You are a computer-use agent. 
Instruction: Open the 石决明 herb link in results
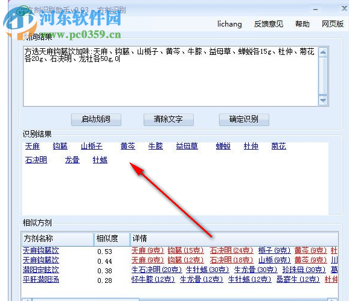pyautogui.click(x=36, y=160)
